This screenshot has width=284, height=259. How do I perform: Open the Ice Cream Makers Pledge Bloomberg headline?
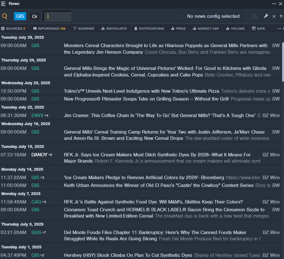pos(144,178)
